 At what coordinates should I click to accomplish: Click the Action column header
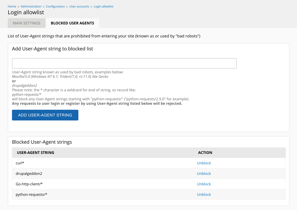205,153
